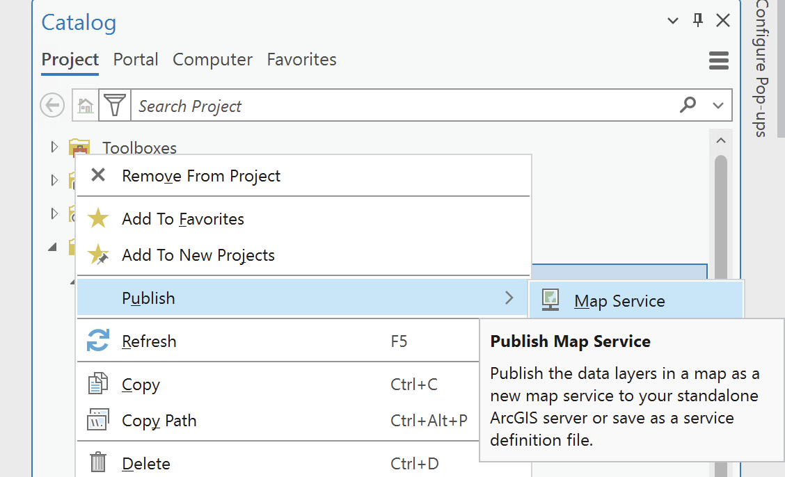Click the star icon for Add To Favorites
This screenshot has height=477, width=785.
[98, 218]
